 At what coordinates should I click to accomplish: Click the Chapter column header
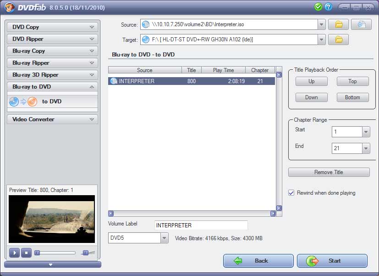click(x=260, y=70)
